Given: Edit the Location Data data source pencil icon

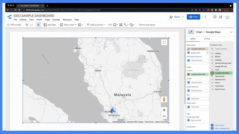Looking at the screenshot, I should [189, 49].
